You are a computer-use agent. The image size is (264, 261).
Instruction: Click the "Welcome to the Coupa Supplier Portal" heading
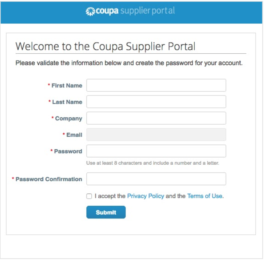pyautogui.click(x=105, y=46)
